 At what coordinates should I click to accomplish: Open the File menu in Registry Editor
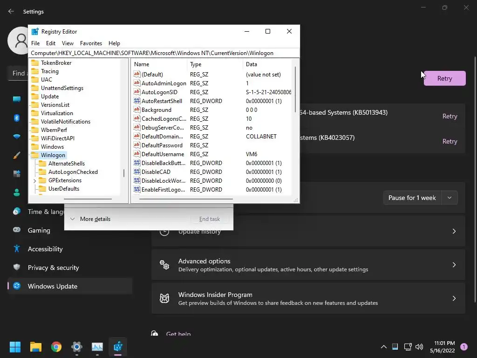[x=35, y=43]
